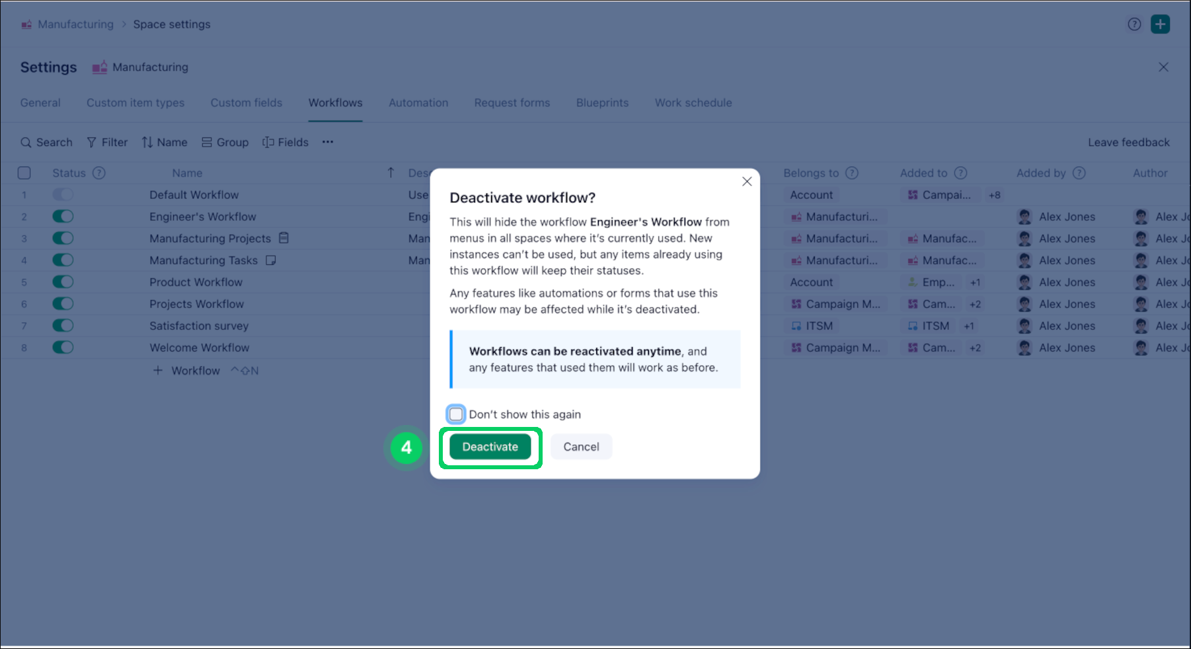The height and width of the screenshot is (649, 1191).
Task: Click the Leave feedback link
Action: (1128, 141)
